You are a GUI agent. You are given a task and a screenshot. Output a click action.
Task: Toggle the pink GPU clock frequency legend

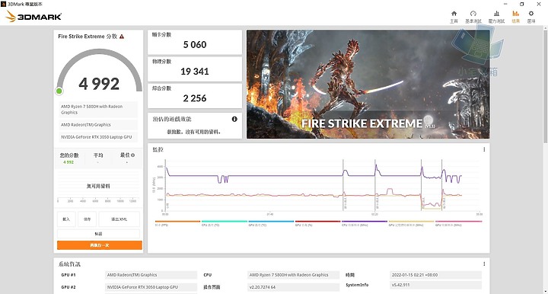tap(458, 222)
